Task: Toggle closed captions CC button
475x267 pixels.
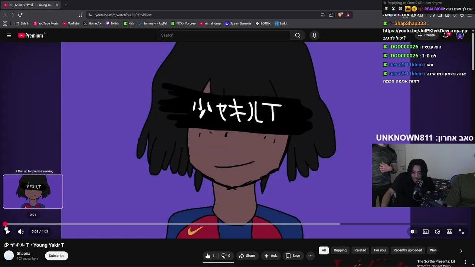Action: (426, 231)
